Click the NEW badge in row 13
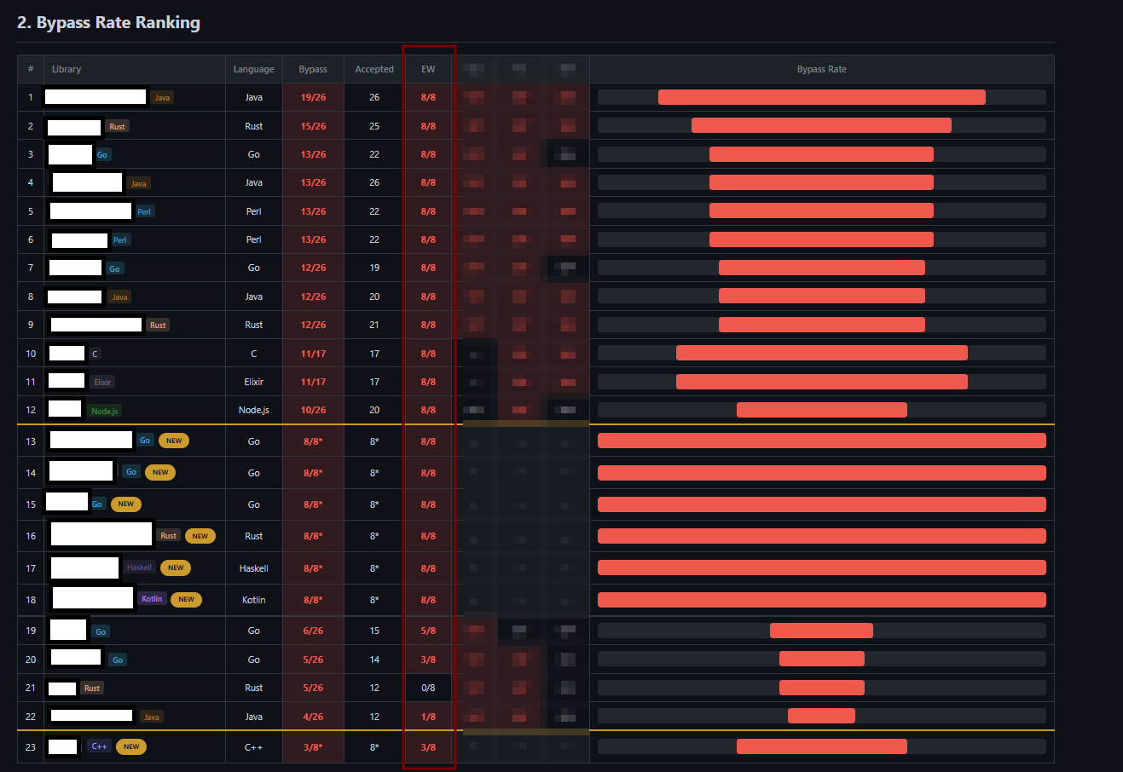 coord(174,441)
